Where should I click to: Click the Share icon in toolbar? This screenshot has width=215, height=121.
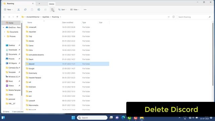(x=45, y=10)
